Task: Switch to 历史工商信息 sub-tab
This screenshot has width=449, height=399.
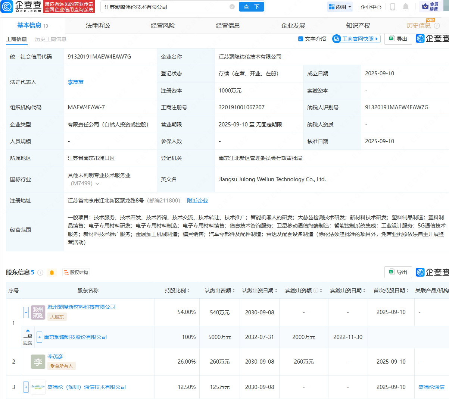Action: click(x=51, y=39)
